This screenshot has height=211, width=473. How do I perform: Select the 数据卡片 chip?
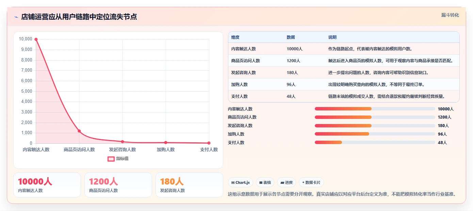[311, 182]
